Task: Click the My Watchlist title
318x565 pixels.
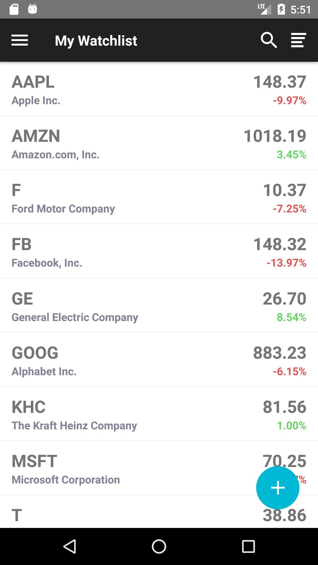Action: (x=96, y=40)
